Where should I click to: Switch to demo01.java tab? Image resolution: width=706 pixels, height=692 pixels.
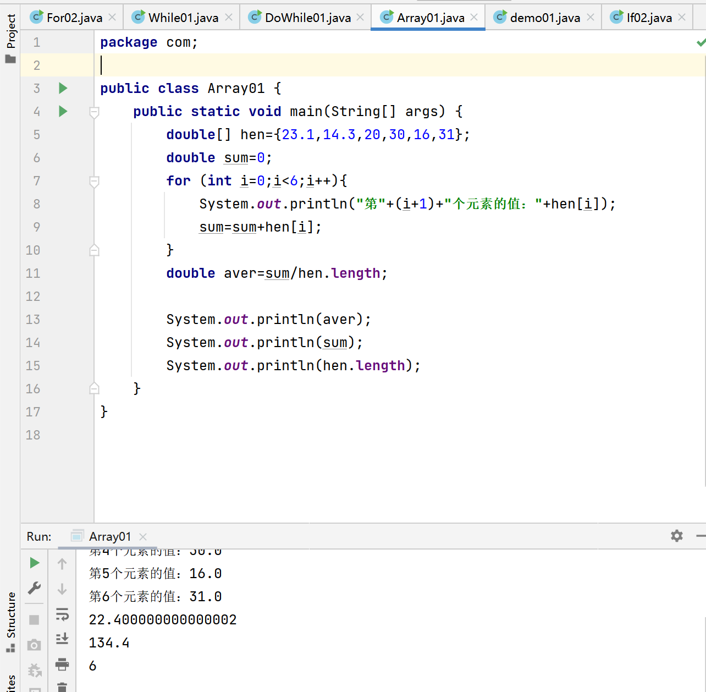pos(543,18)
